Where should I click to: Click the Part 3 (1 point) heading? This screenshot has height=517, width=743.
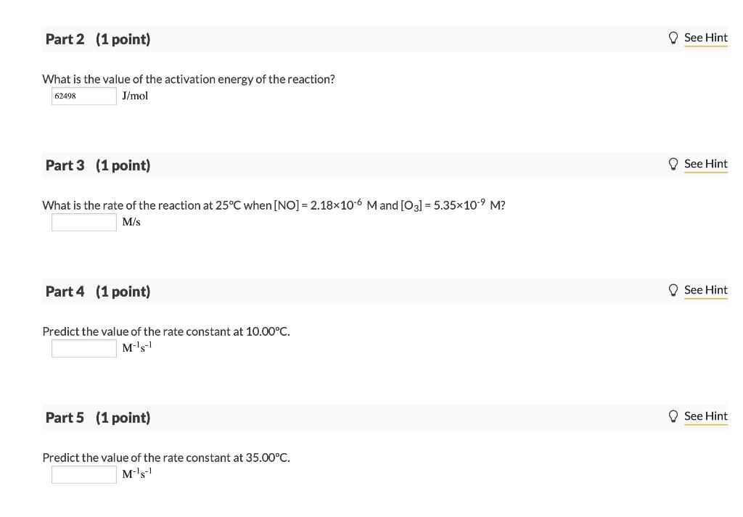(98, 165)
